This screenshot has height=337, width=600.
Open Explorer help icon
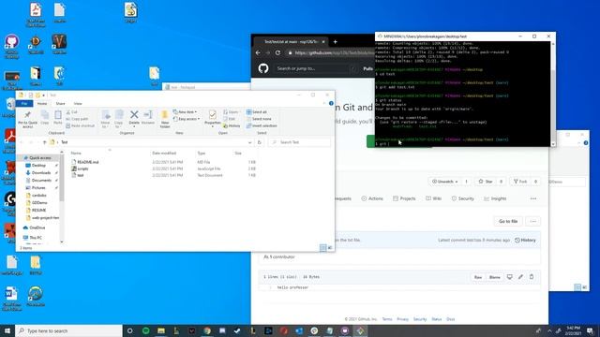(x=331, y=104)
